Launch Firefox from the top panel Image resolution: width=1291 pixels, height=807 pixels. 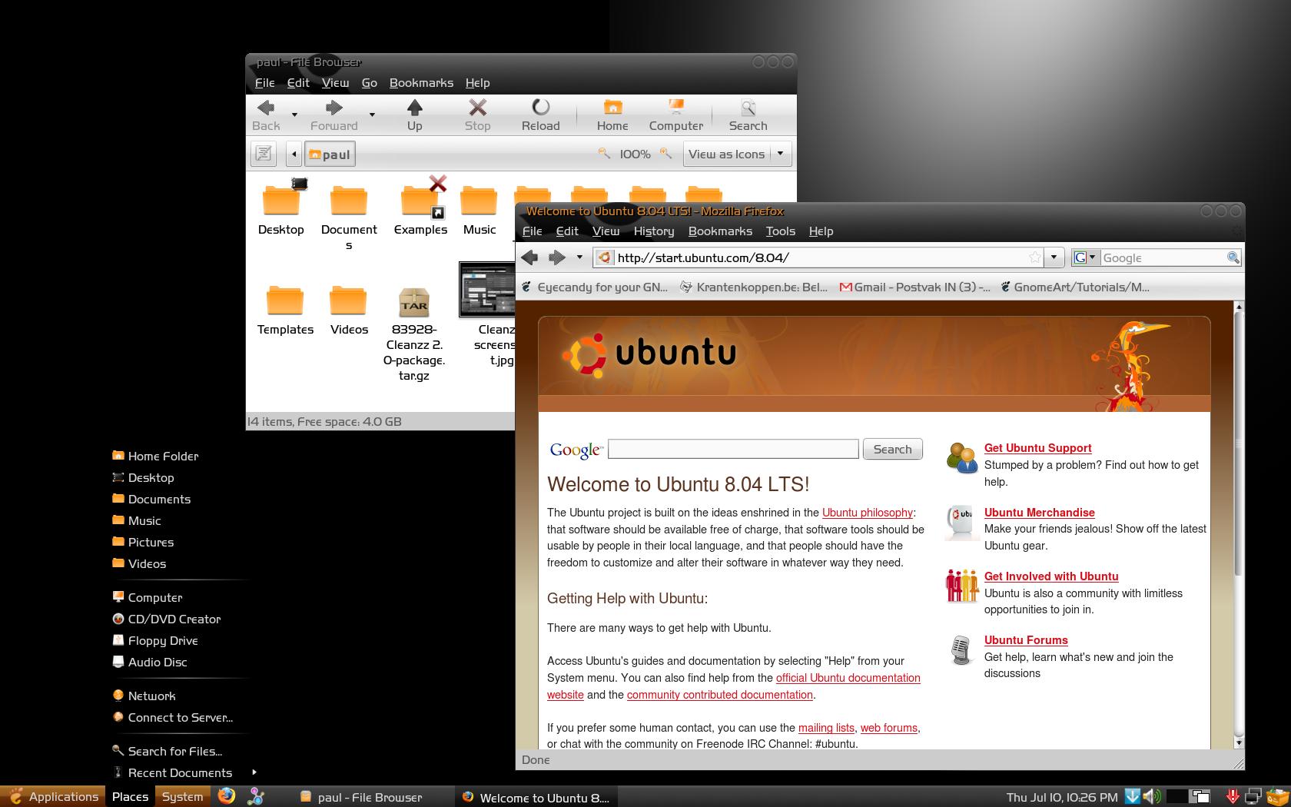click(x=226, y=797)
